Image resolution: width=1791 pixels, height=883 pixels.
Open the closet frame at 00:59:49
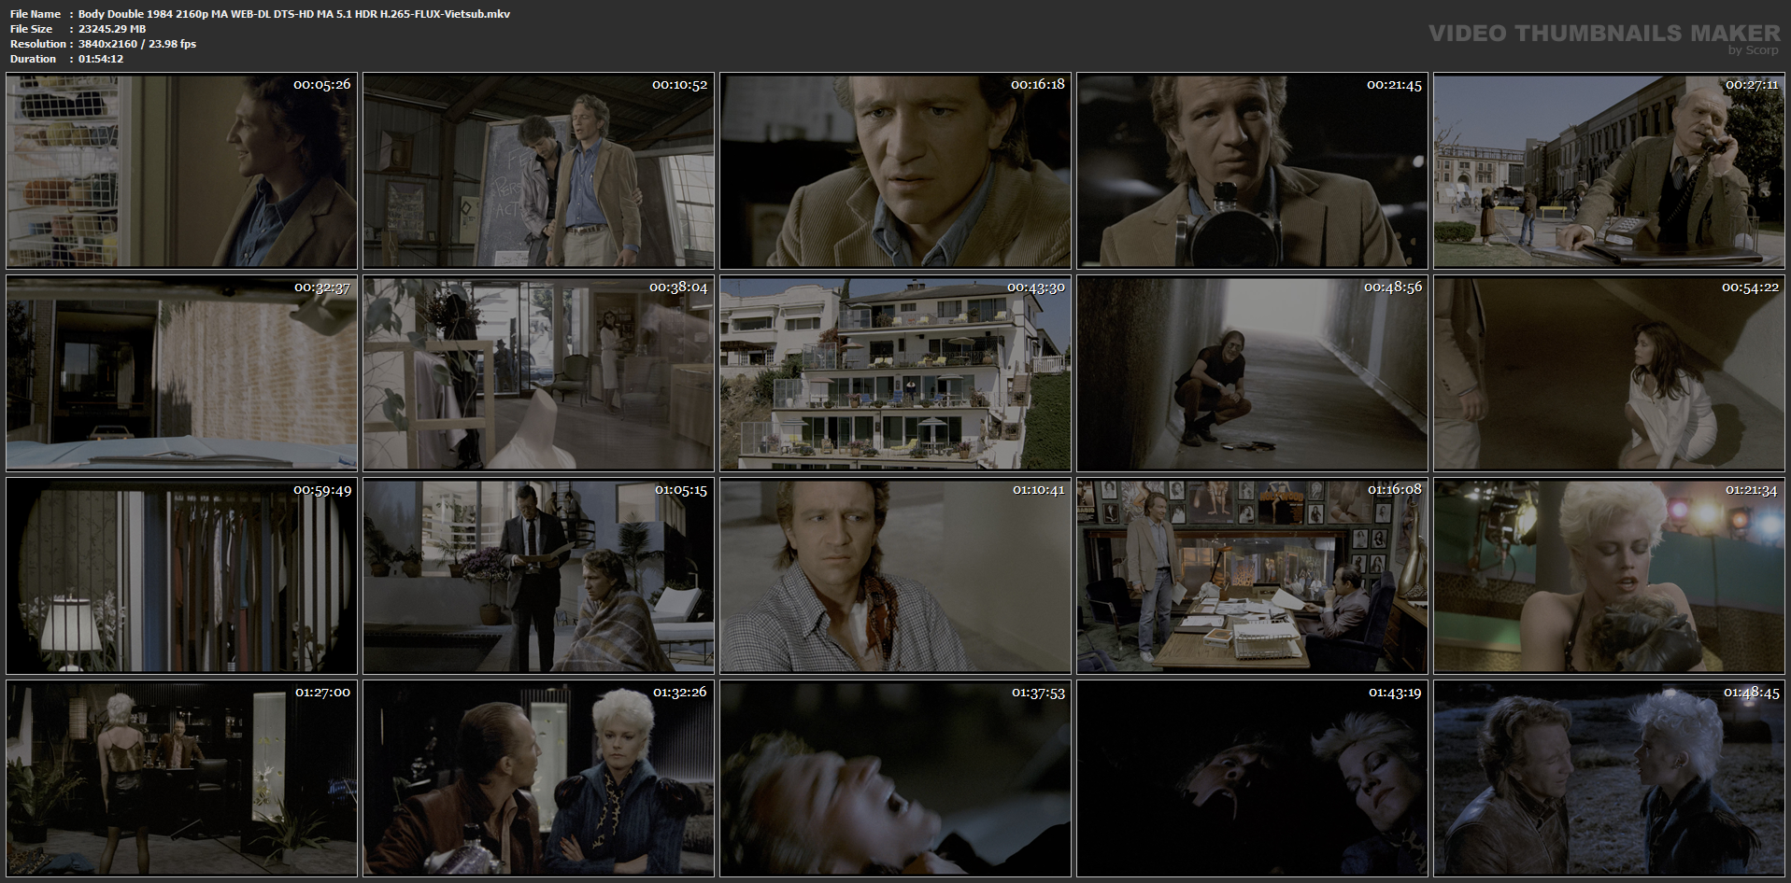click(x=182, y=576)
